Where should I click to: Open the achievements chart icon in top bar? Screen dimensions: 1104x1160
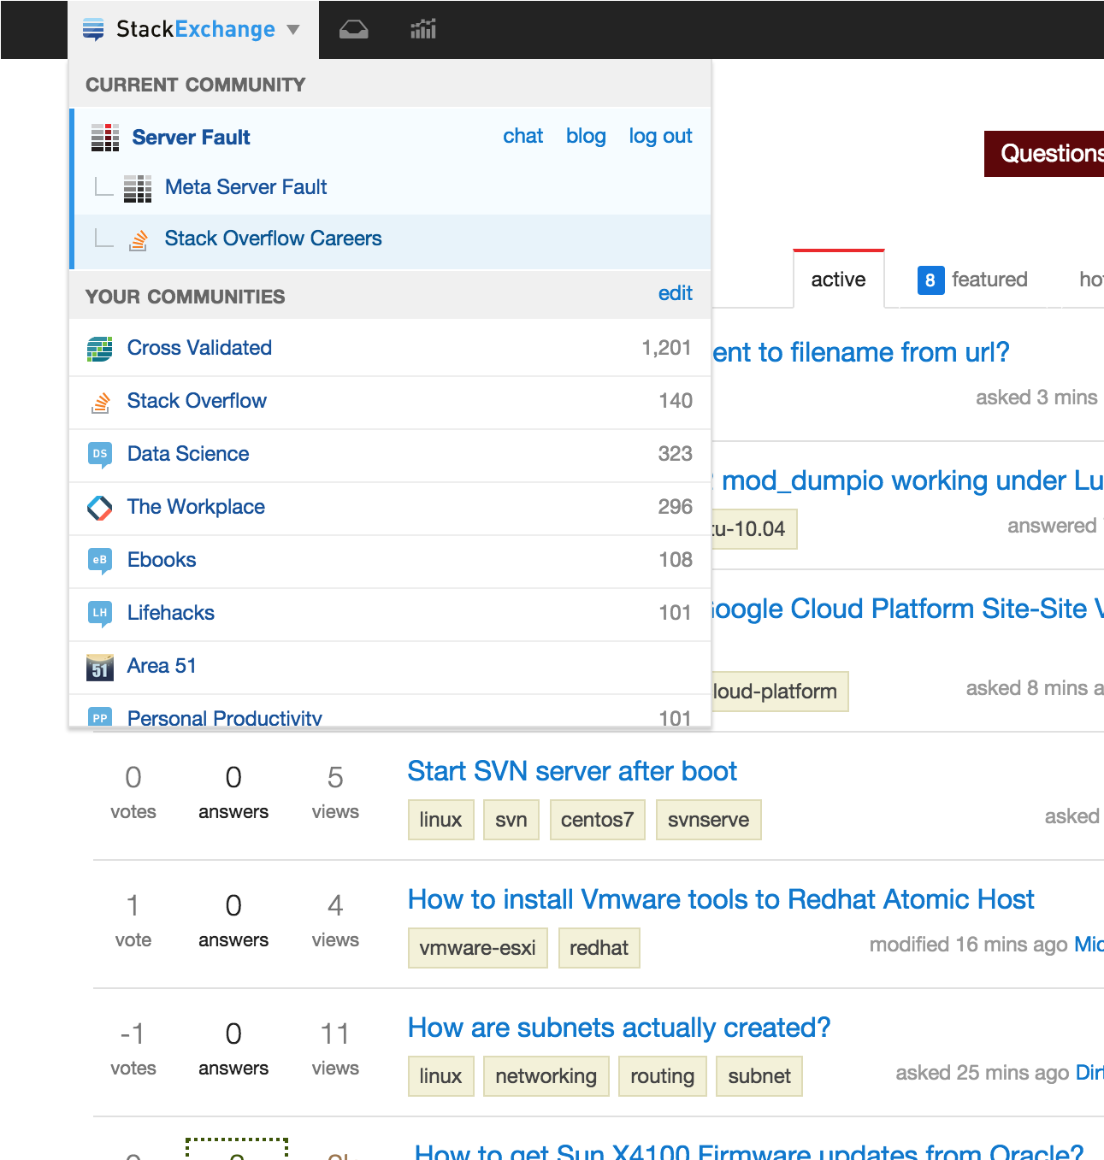(423, 30)
